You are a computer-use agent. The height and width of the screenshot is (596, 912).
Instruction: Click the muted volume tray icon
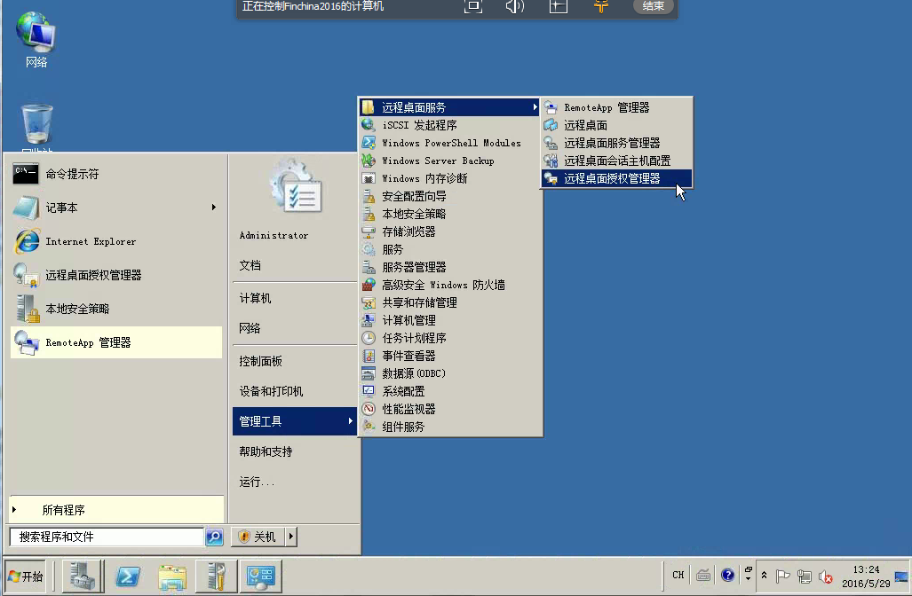click(x=825, y=576)
